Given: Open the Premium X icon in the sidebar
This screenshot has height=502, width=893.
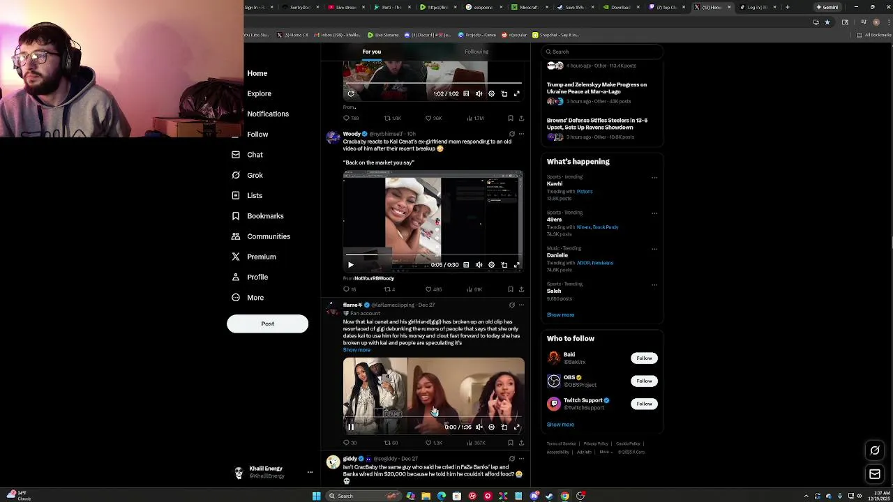Looking at the screenshot, I should click(236, 257).
